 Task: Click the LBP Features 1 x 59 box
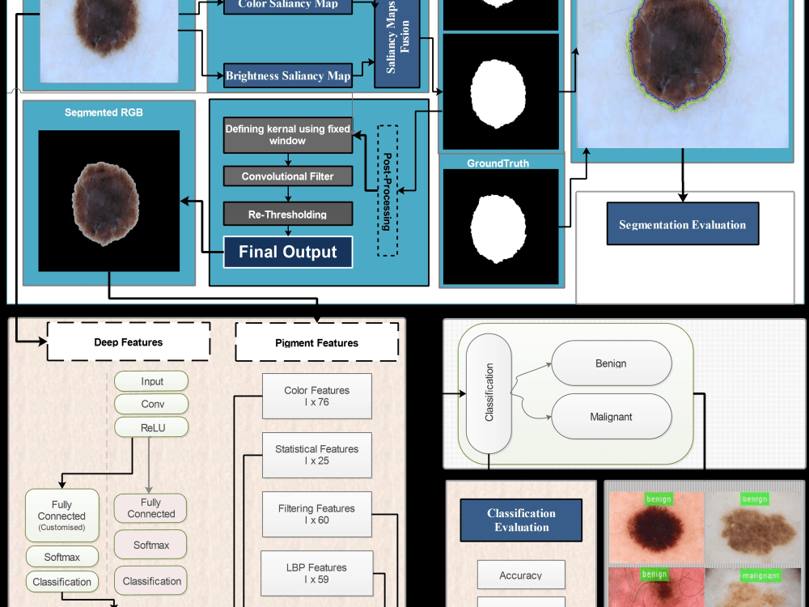click(x=317, y=573)
